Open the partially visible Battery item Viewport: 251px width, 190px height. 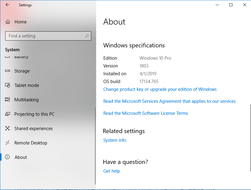click(x=21, y=57)
